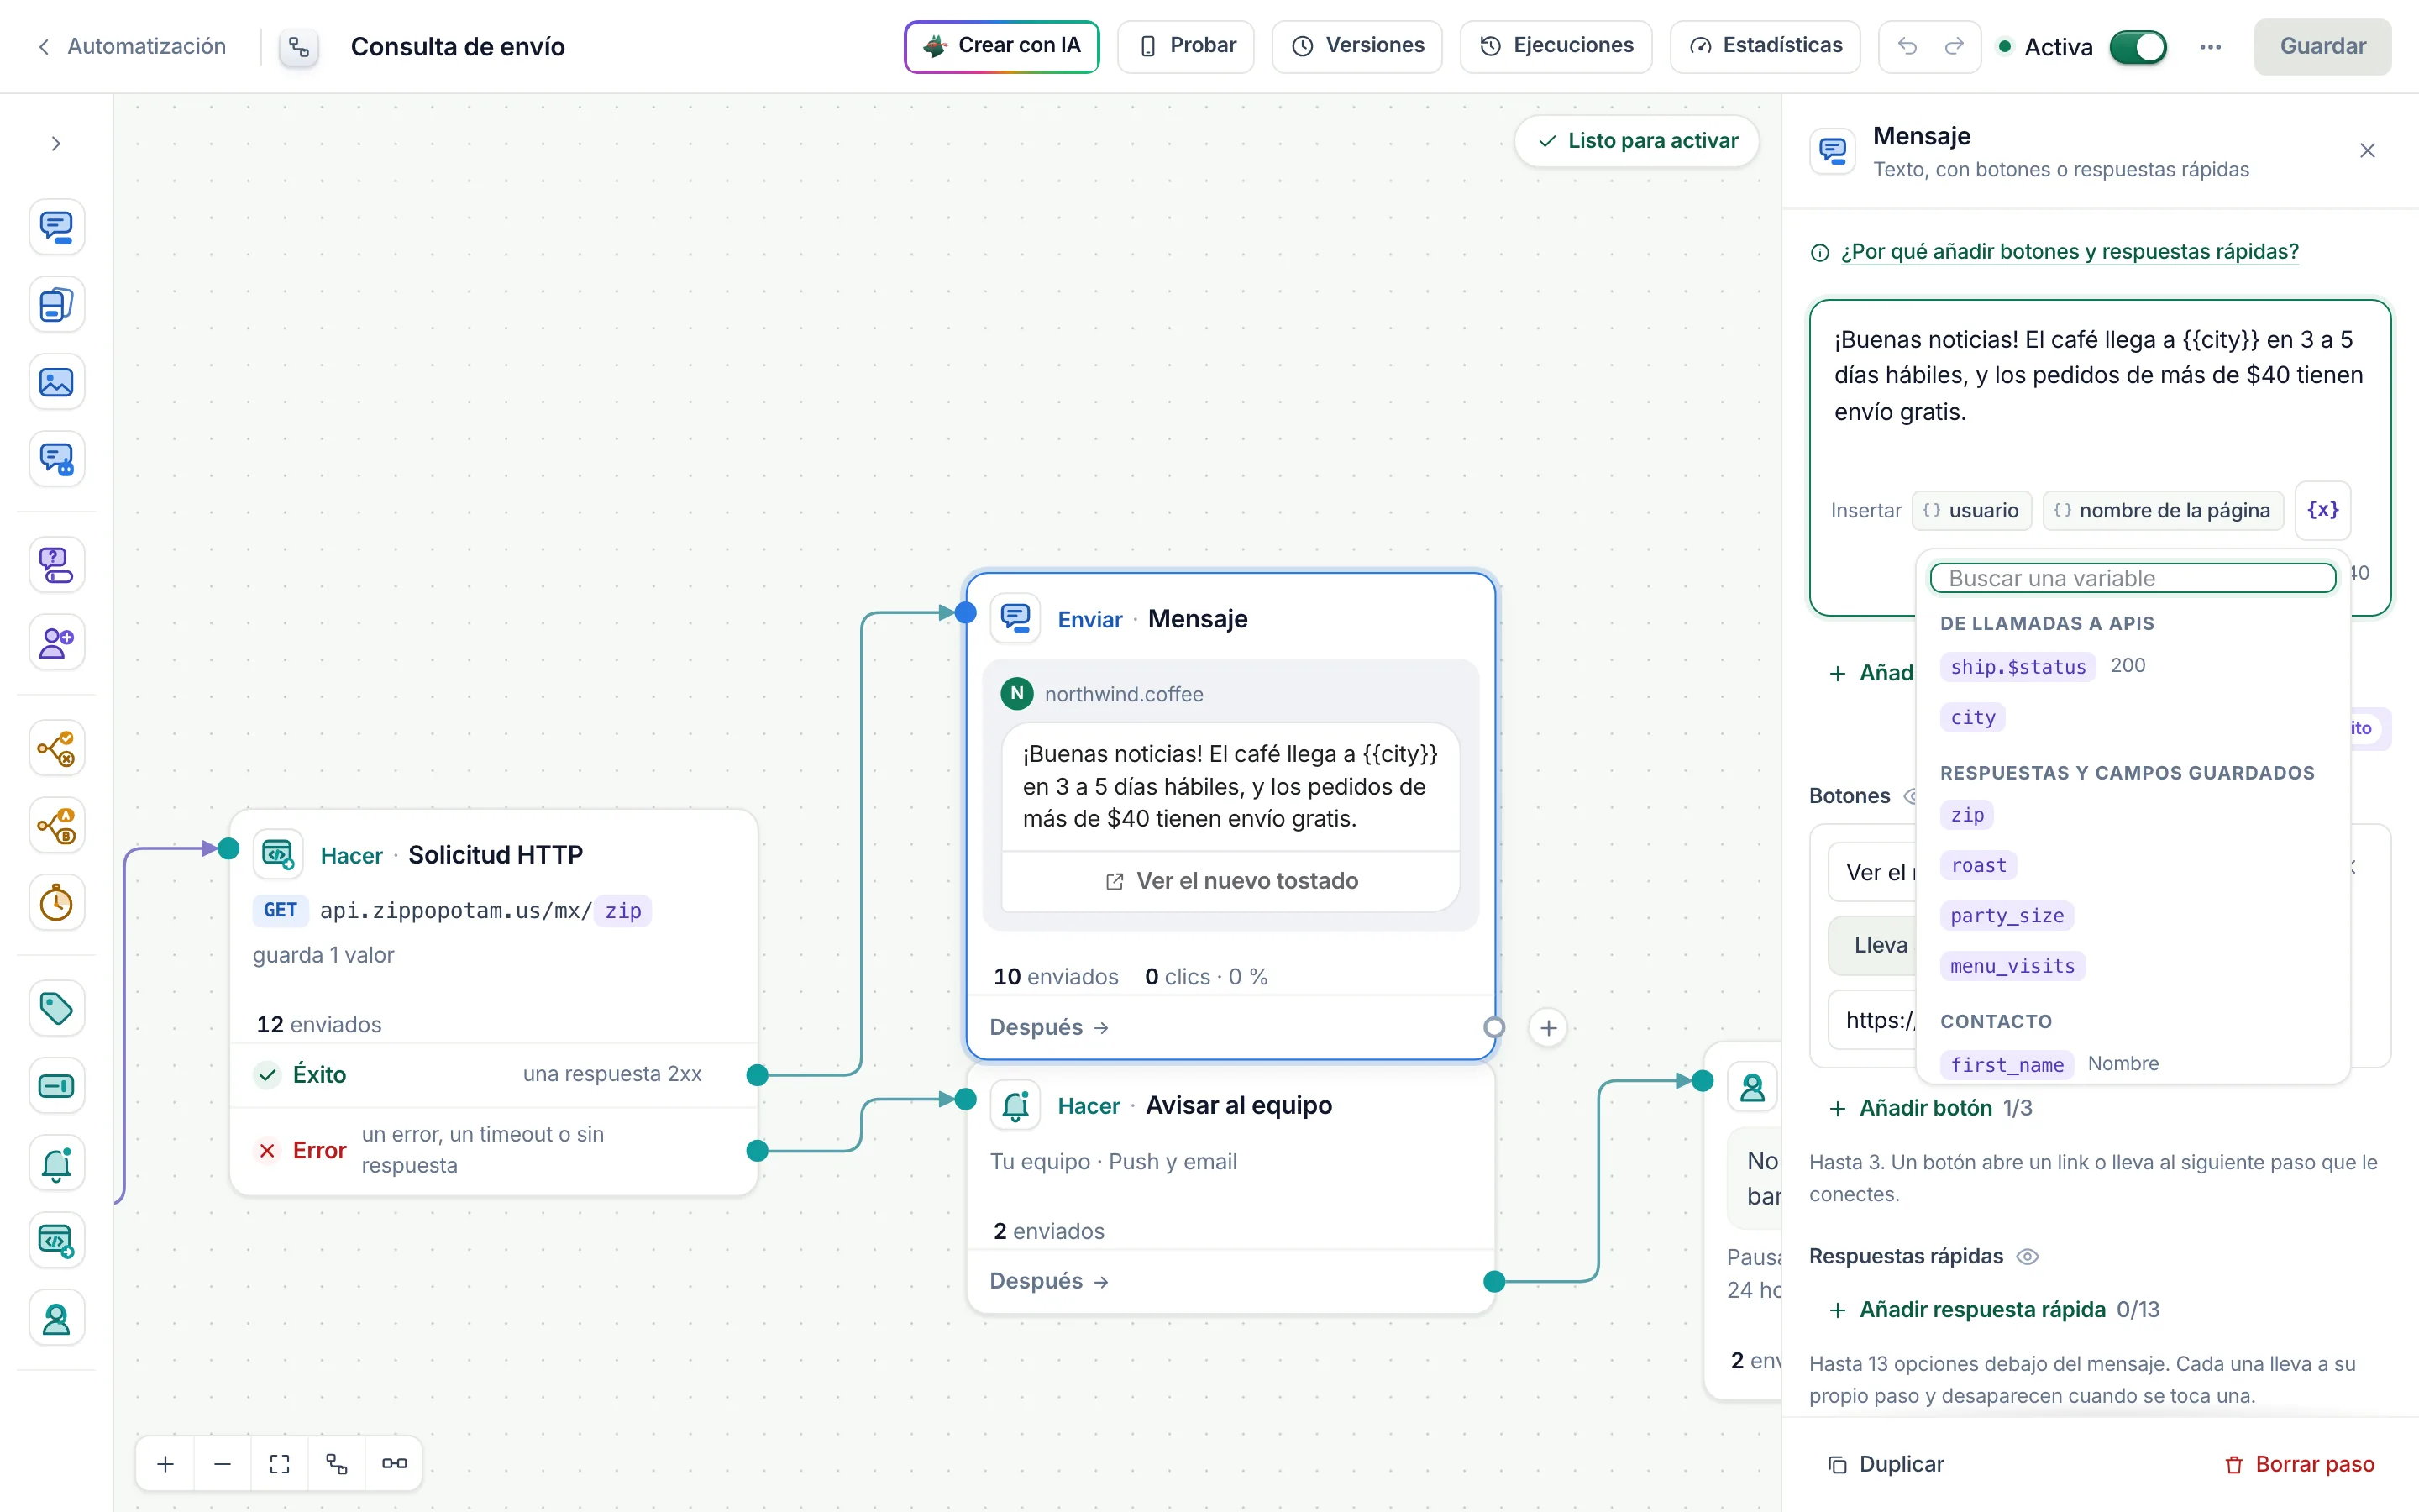Image resolution: width=2419 pixels, height=1512 pixels.
Task: Click Duplicar step button
Action: [1885, 1464]
